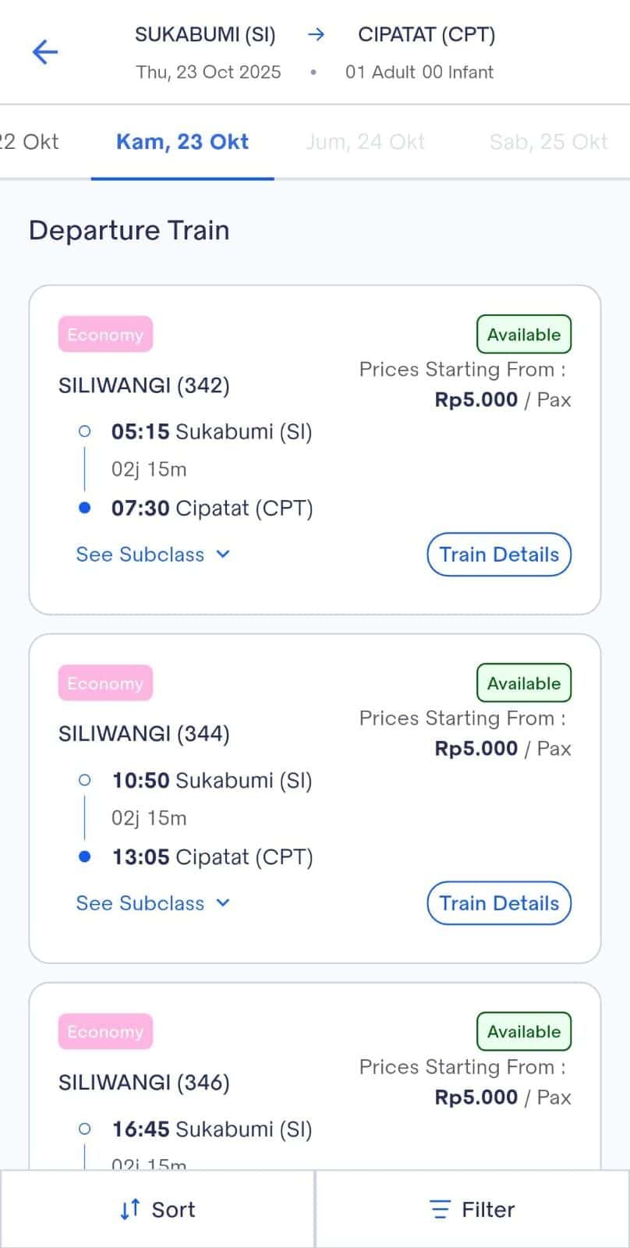This screenshot has height=1248, width=630.
Task: Open Train Details for Siliwangi 344
Action: pyautogui.click(x=499, y=903)
